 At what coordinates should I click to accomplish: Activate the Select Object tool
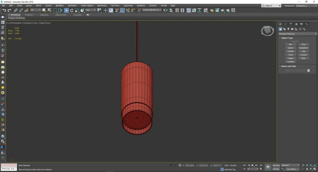pyautogui.click(x=44, y=10)
